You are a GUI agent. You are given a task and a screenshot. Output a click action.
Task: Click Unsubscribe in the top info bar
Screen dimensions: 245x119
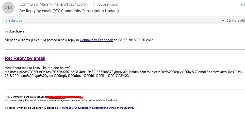(14, 21)
